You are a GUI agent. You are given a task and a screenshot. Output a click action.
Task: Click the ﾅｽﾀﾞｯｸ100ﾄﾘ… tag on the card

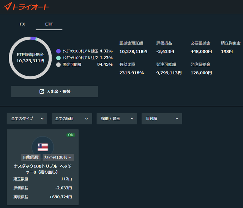[58, 157]
